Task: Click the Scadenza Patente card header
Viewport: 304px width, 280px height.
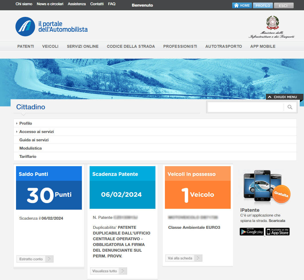Action: point(122,174)
